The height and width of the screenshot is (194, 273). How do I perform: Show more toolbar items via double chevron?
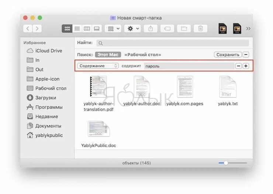(248, 28)
